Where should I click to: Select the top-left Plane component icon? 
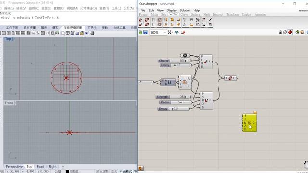(166, 20)
